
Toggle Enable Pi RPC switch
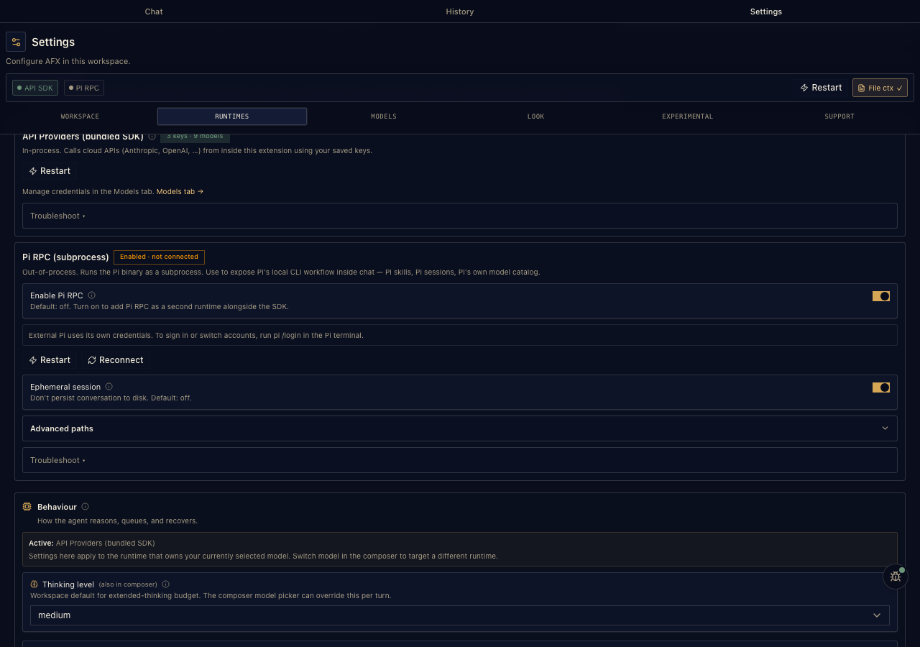881,296
